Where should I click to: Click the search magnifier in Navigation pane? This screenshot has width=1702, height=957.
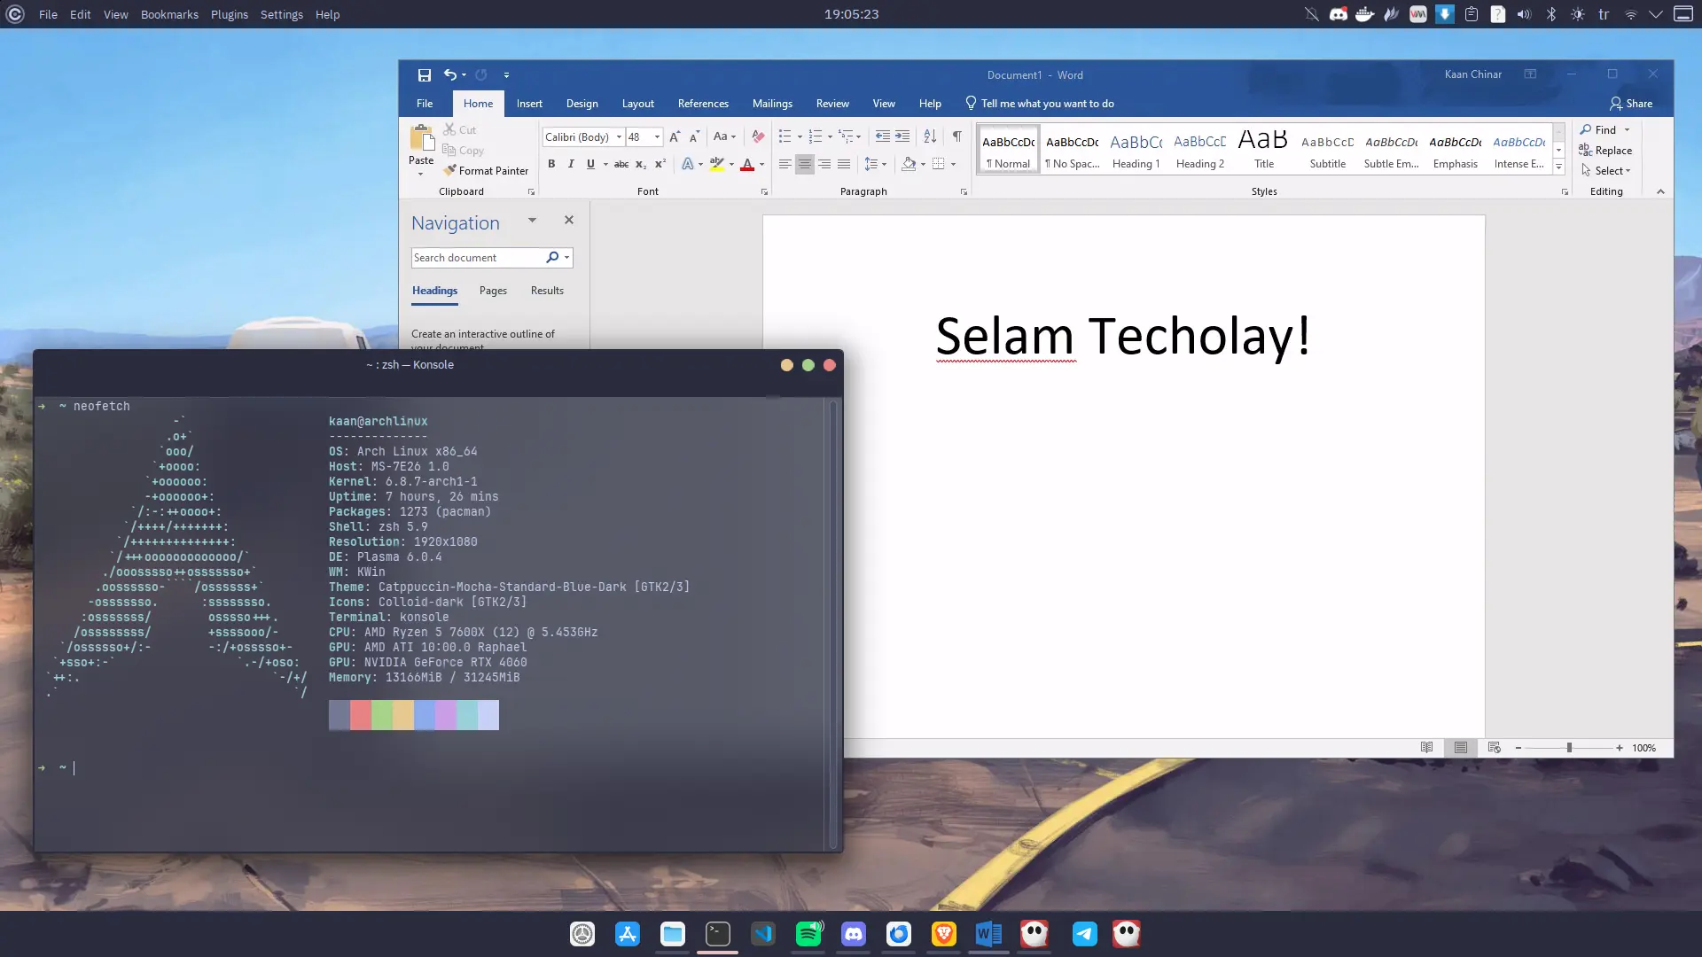552,258
